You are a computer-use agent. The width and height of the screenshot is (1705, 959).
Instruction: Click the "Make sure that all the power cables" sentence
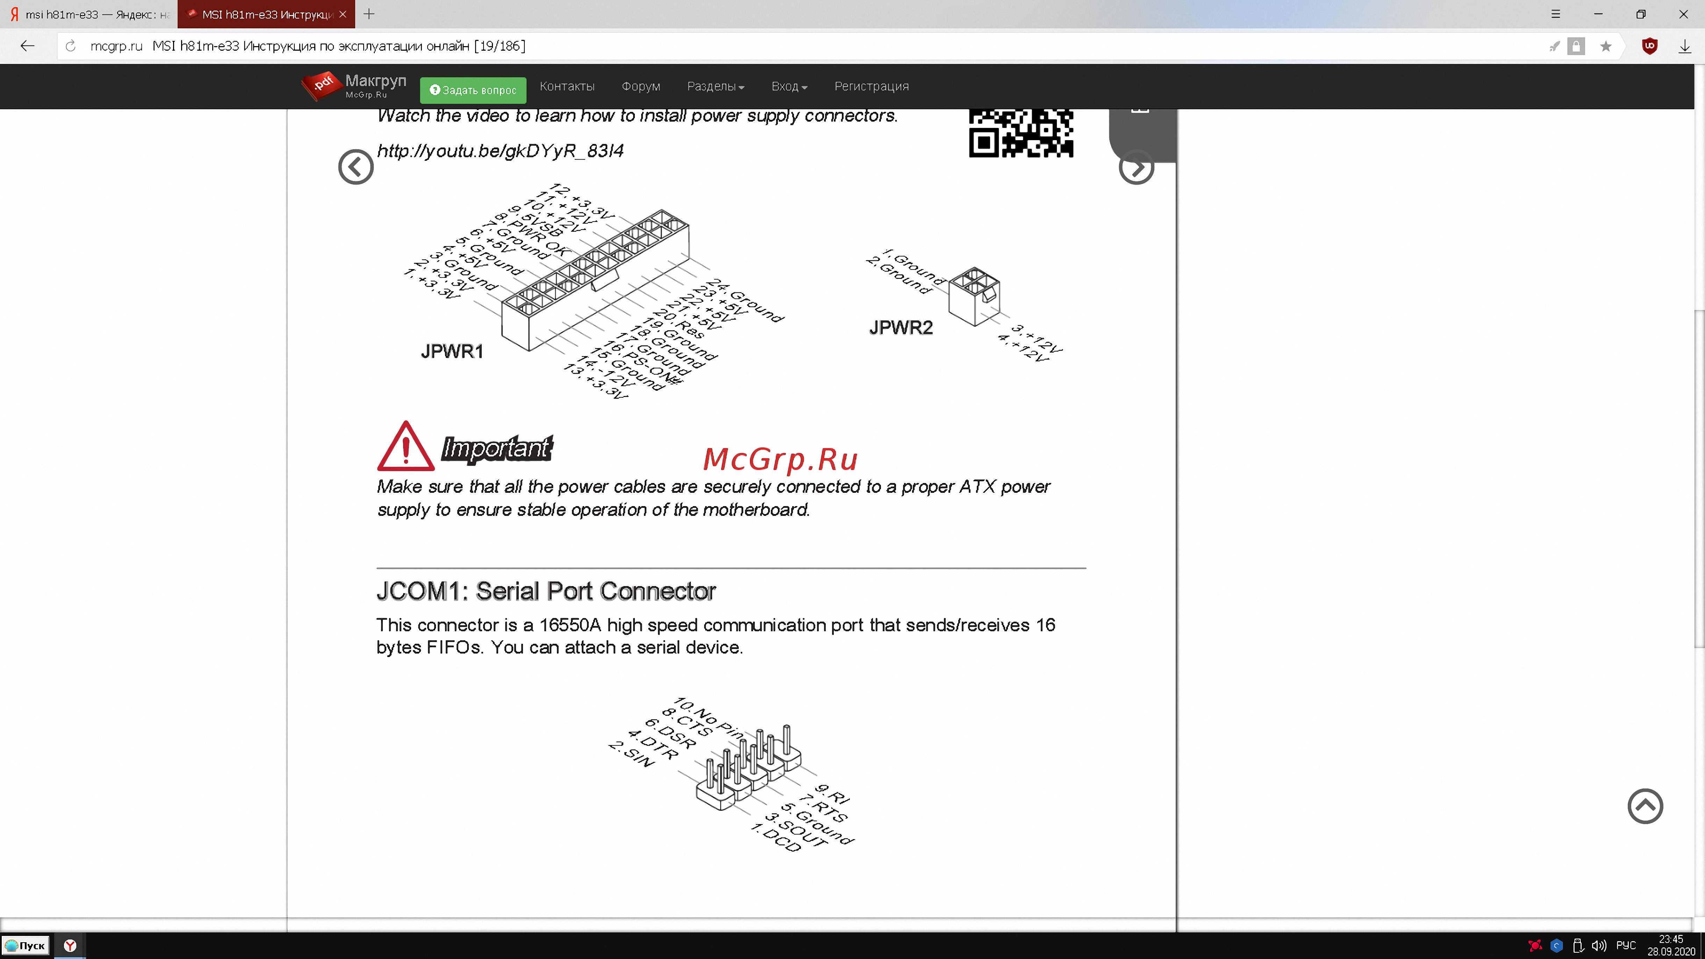(714, 498)
